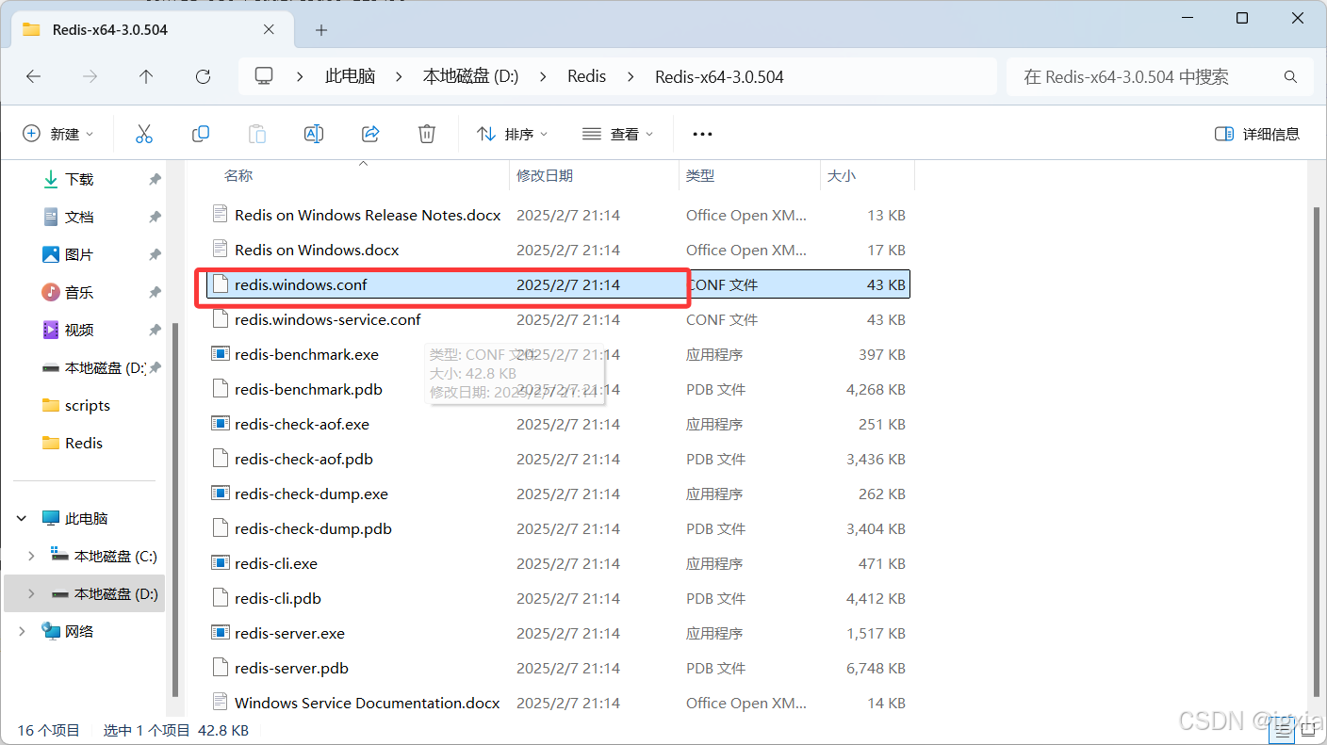The height and width of the screenshot is (745, 1327).
Task: Sort by 大小 column header
Action: (842, 175)
